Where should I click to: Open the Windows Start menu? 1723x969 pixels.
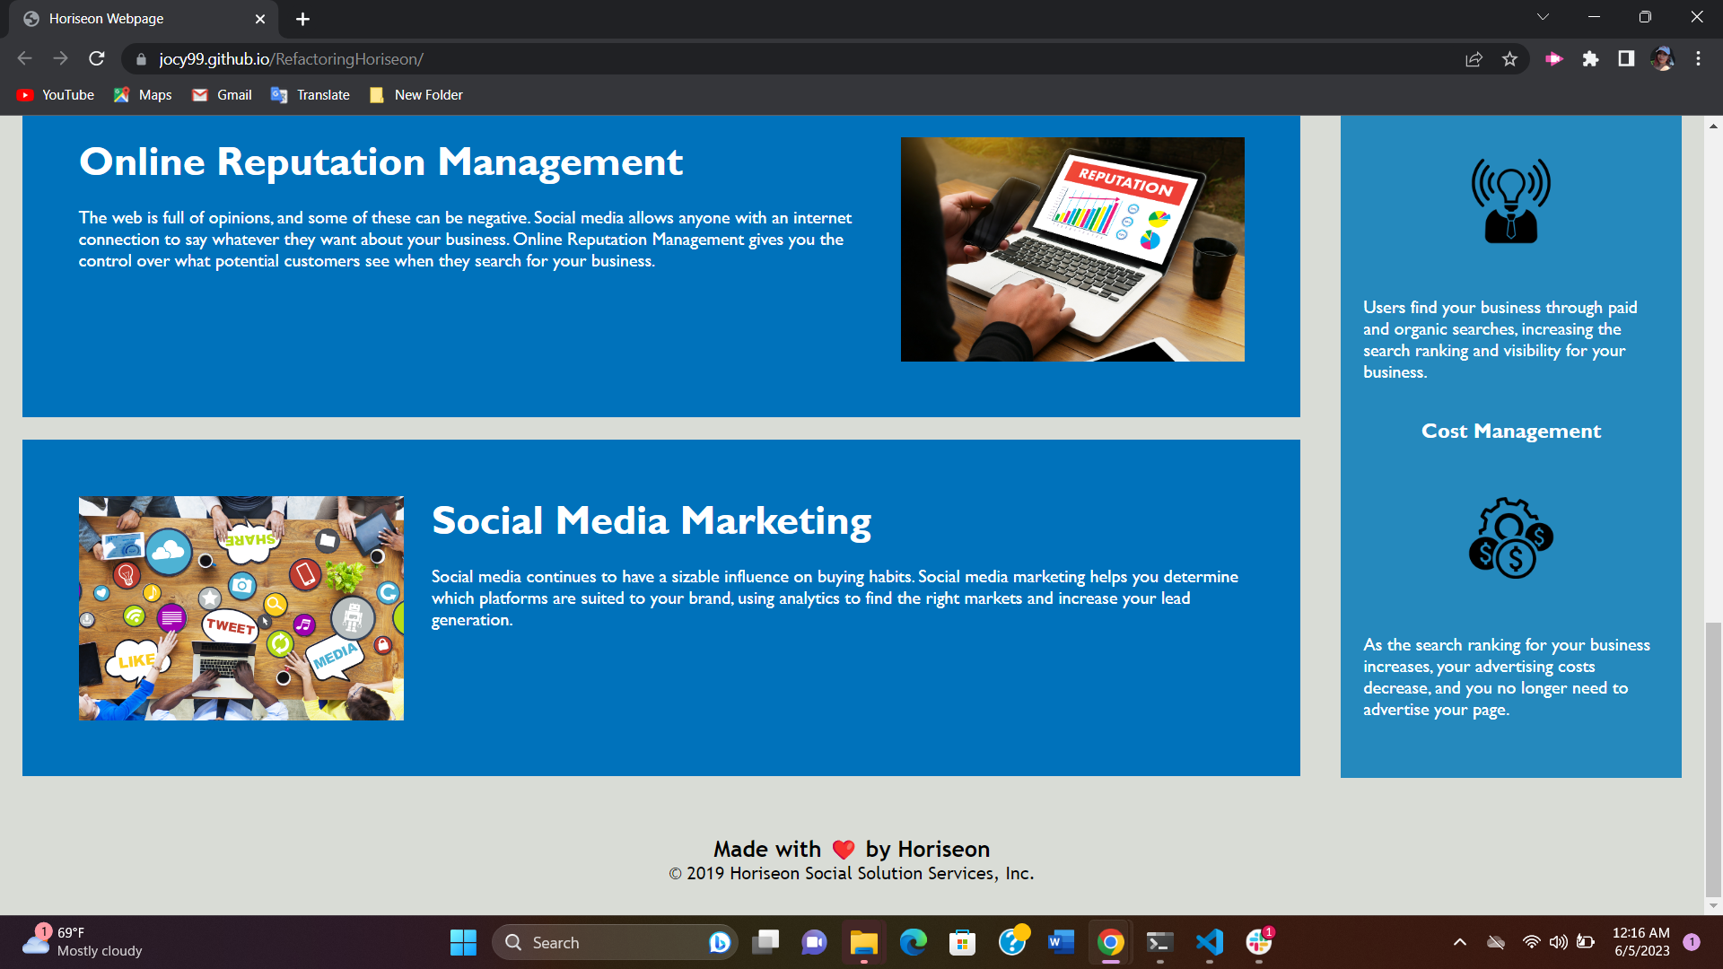tap(463, 942)
